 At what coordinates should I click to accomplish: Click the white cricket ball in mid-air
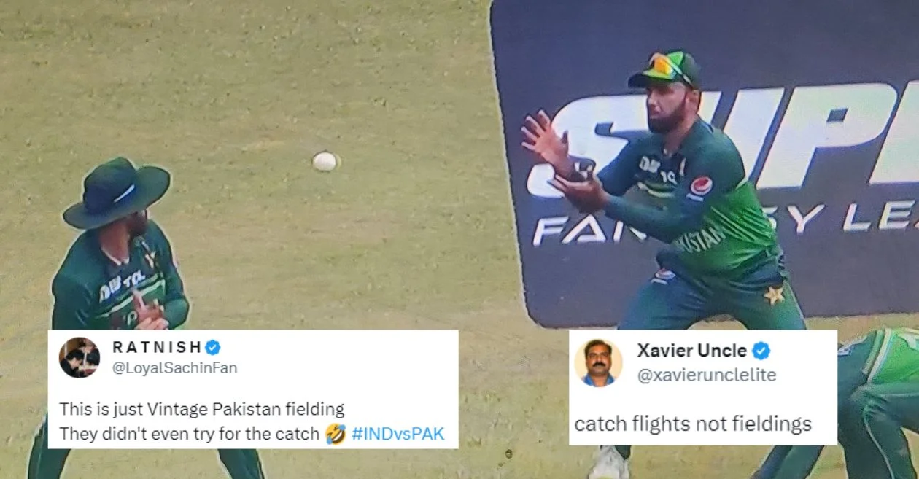(325, 161)
